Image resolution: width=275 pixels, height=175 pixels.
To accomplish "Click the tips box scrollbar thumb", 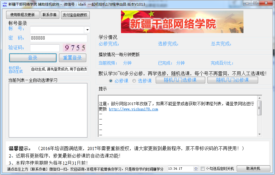I will 260,108.
